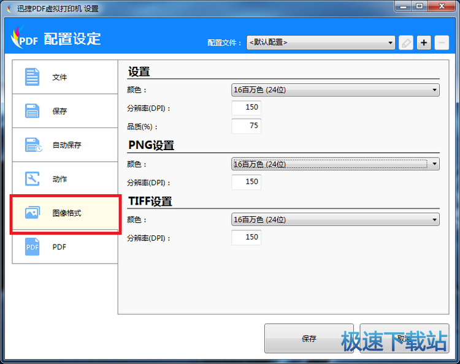Click the TIFF 分辨率(DPI) field
The height and width of the screenshot is (364, 460).
(x=246, y=237)
